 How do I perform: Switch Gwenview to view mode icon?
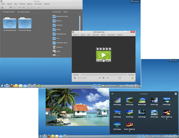coord(11,7)
